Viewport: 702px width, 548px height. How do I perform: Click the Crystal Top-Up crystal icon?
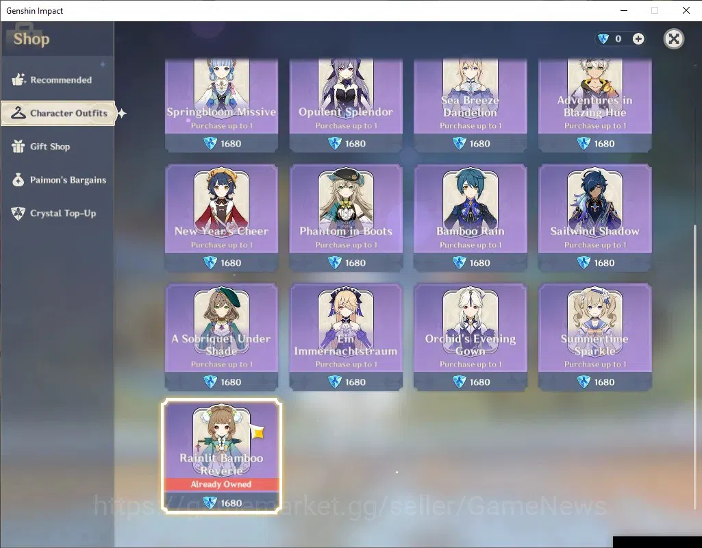[18, 213]
